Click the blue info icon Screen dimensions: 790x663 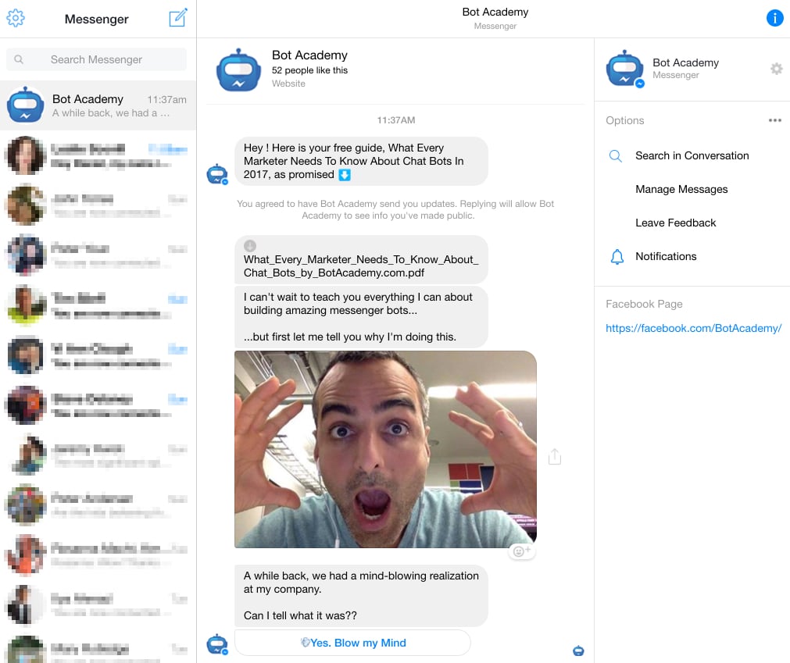774,18
